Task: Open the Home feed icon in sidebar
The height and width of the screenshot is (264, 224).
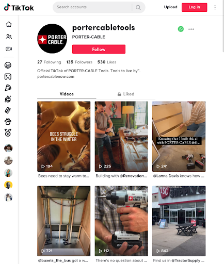Action: [9, 24]
